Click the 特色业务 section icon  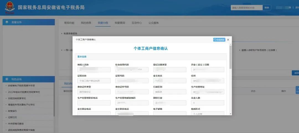coord(7,79)
